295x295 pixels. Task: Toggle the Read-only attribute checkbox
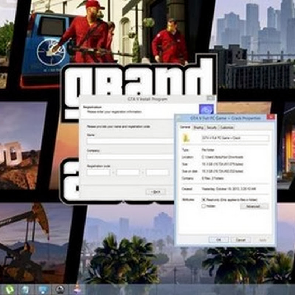pos(204,200)
